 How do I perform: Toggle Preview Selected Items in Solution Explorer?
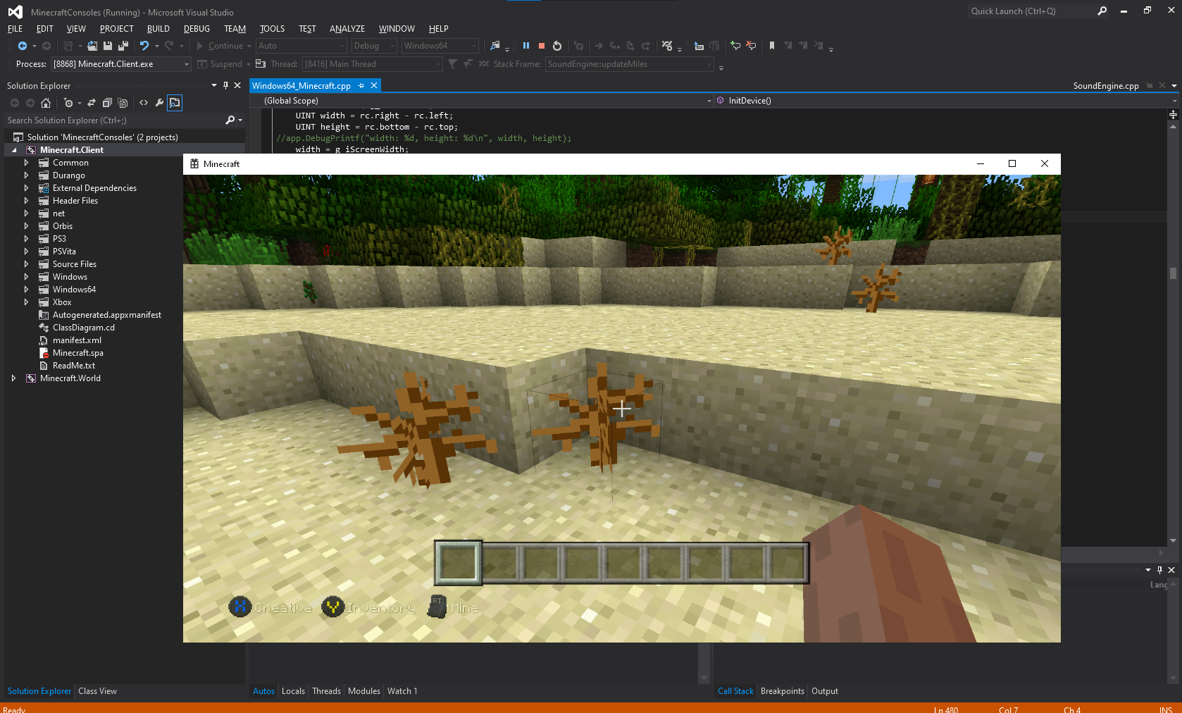point(175,103)
